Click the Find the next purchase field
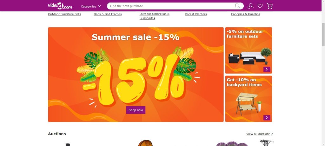This screenshot has height=146, width=325. pyautogui.click(x=172, y=6)
